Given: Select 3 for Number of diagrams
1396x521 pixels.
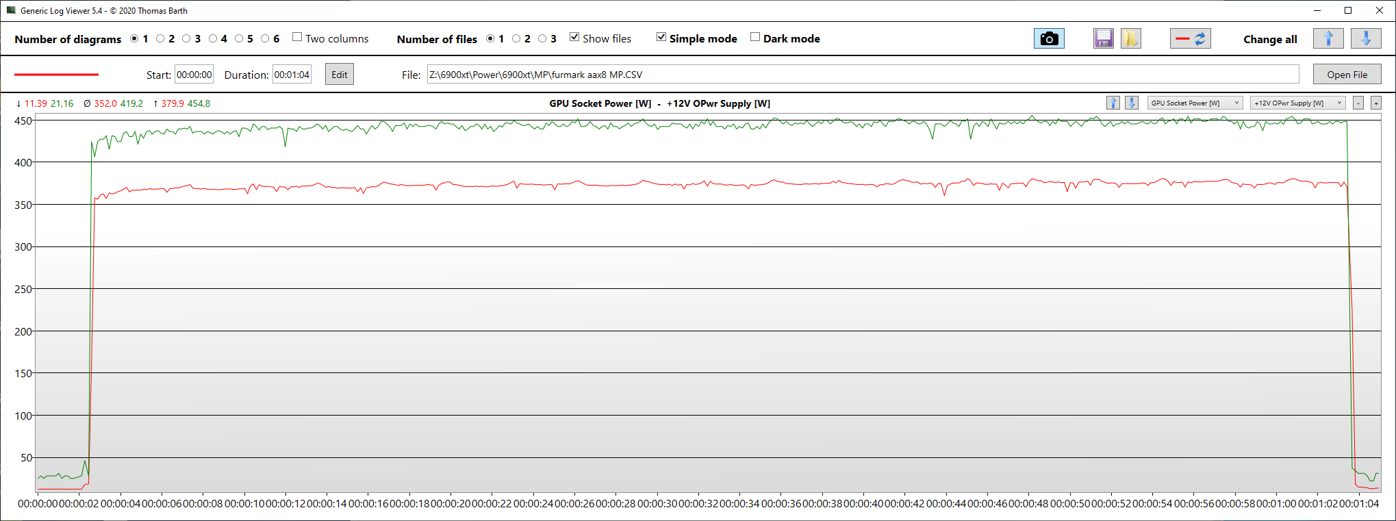Looking at the screenshot, I should click(x=186, y=39).
